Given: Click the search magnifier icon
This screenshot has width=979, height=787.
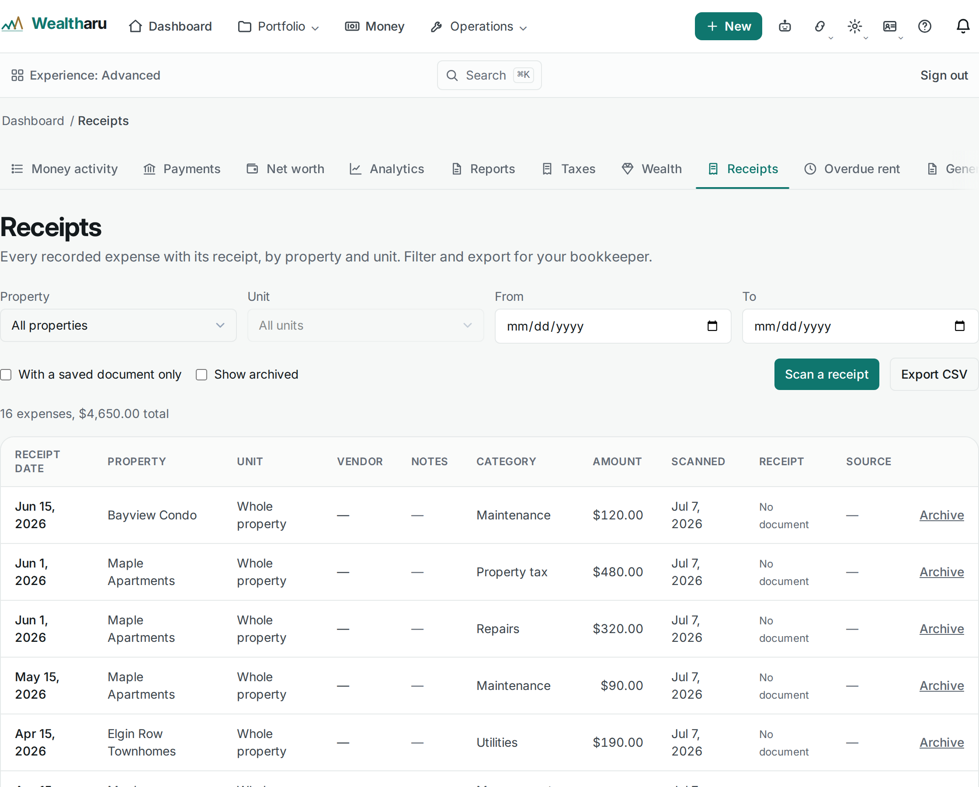Looking at the screenshot, I should tap(452, 76).
